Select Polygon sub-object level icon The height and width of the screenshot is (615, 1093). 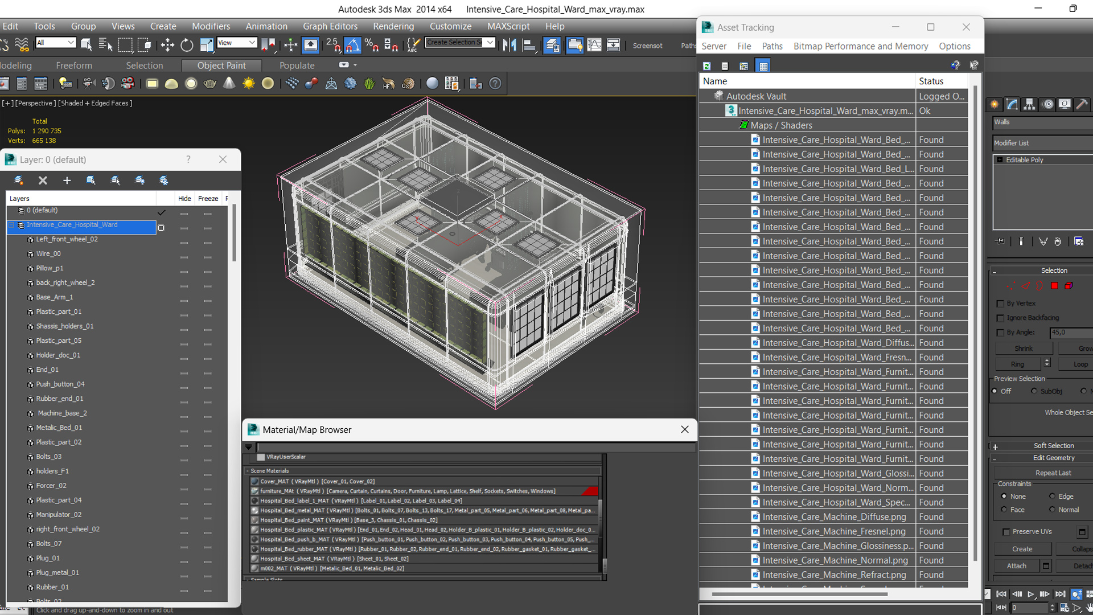pos(1054,286)
